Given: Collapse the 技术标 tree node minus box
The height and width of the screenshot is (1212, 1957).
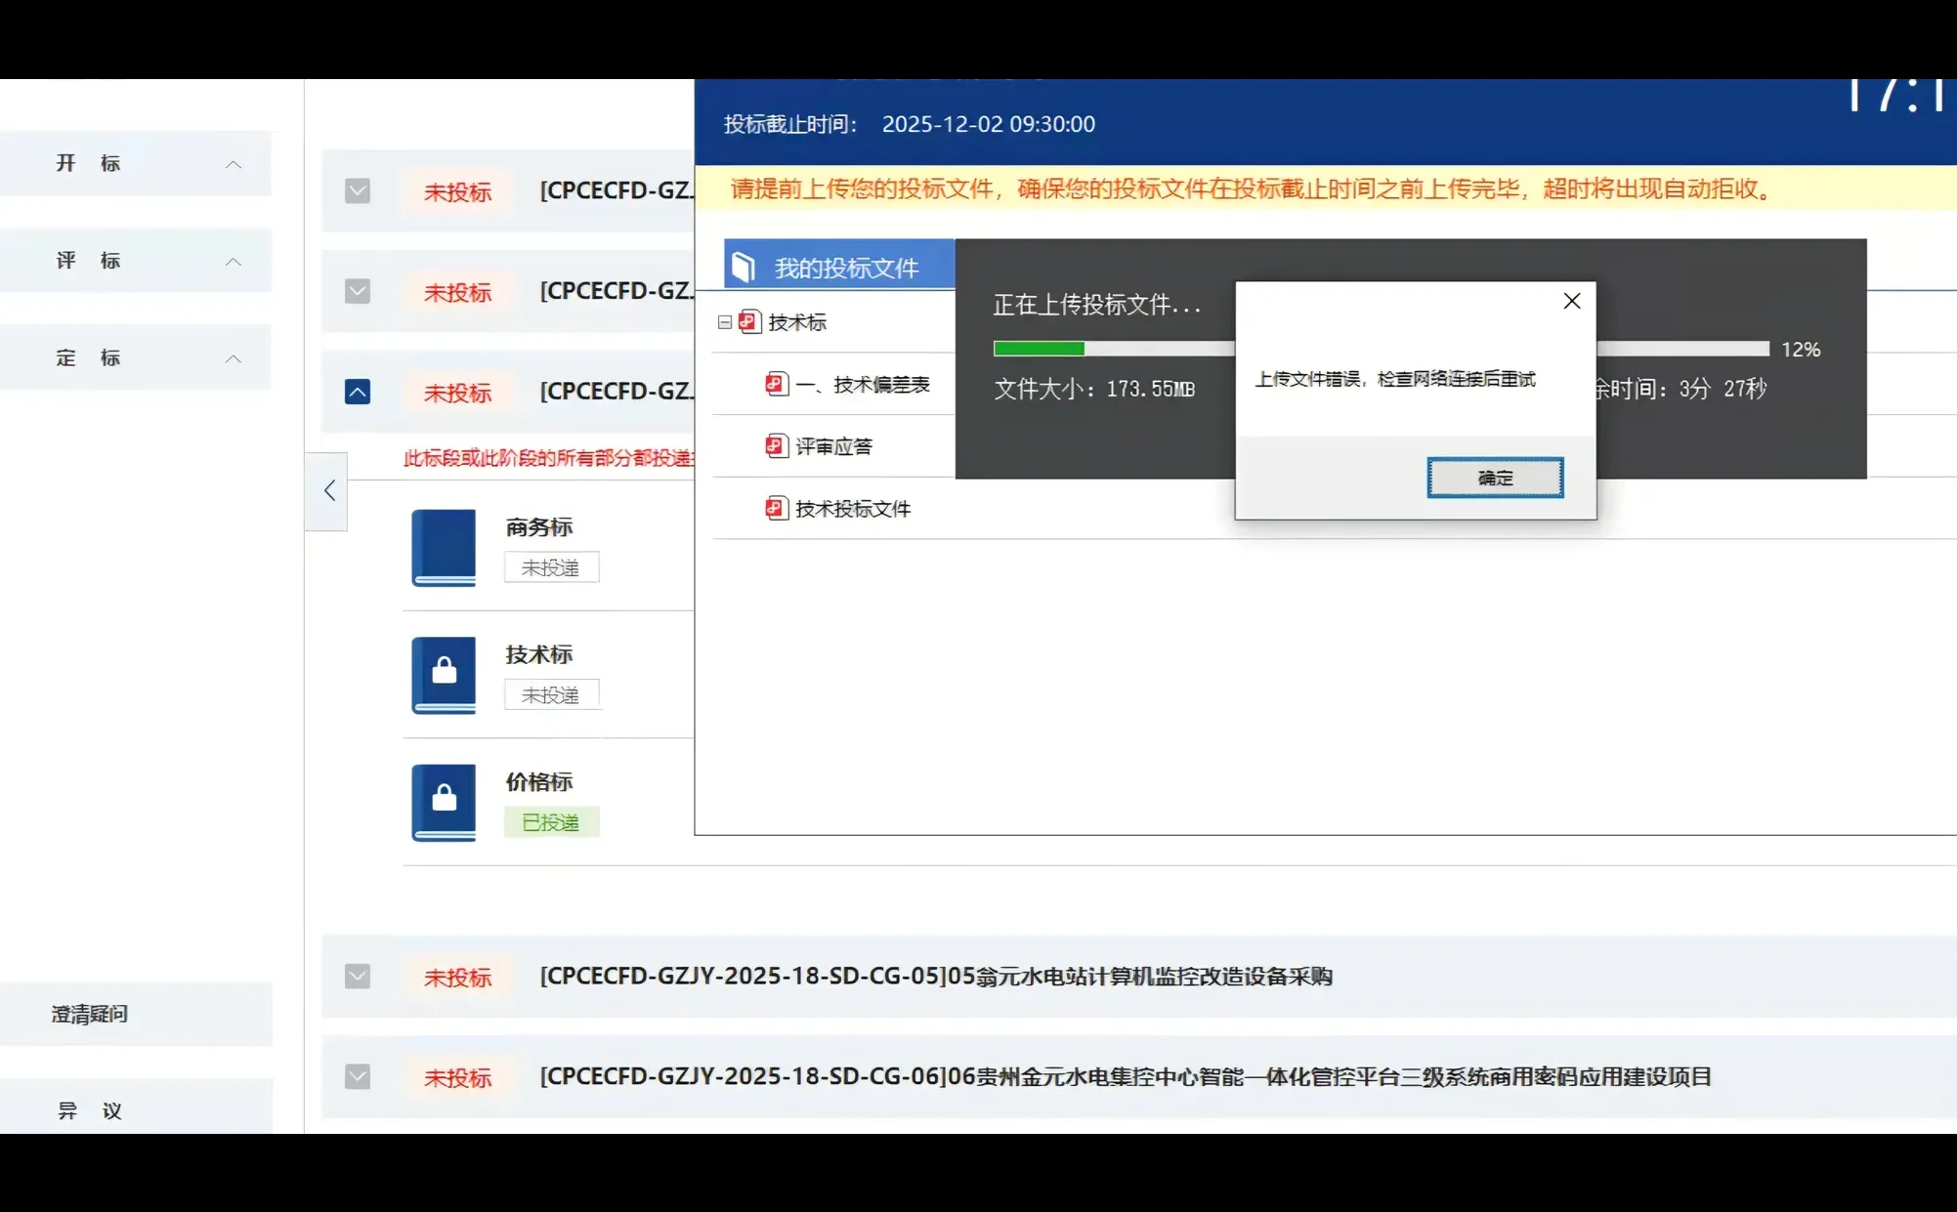Looking at the screenshot, I should click(723, 321).
